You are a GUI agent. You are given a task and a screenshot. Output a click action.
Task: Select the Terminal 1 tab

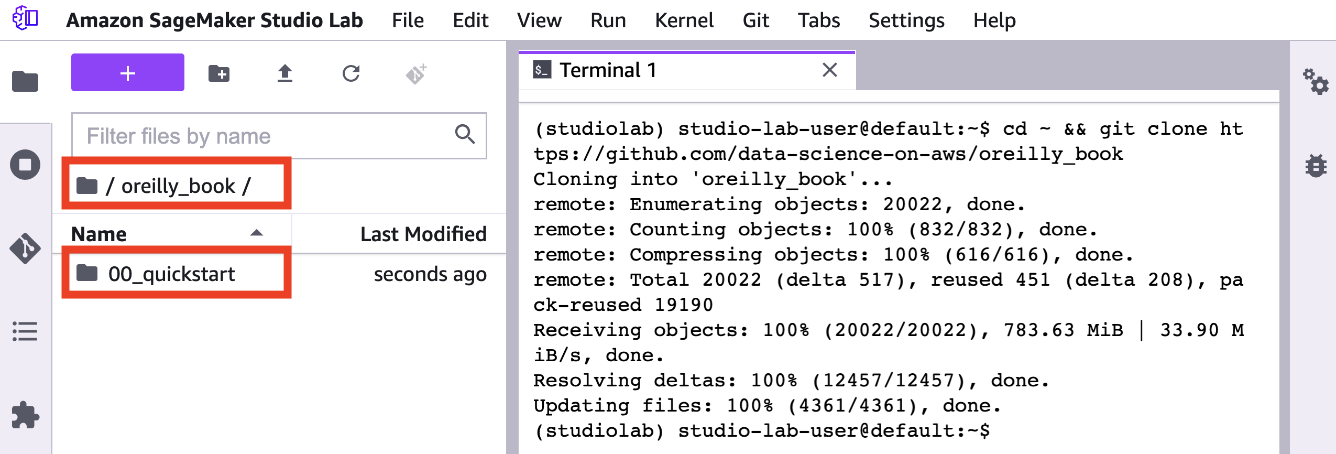point(687,70)
